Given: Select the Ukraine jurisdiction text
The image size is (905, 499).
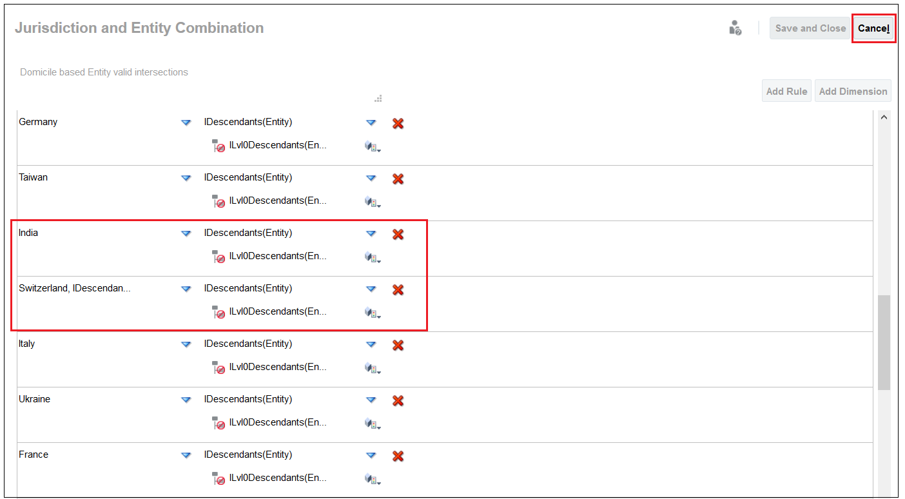Looking at the screenshot, I should [x=34, y=399].
